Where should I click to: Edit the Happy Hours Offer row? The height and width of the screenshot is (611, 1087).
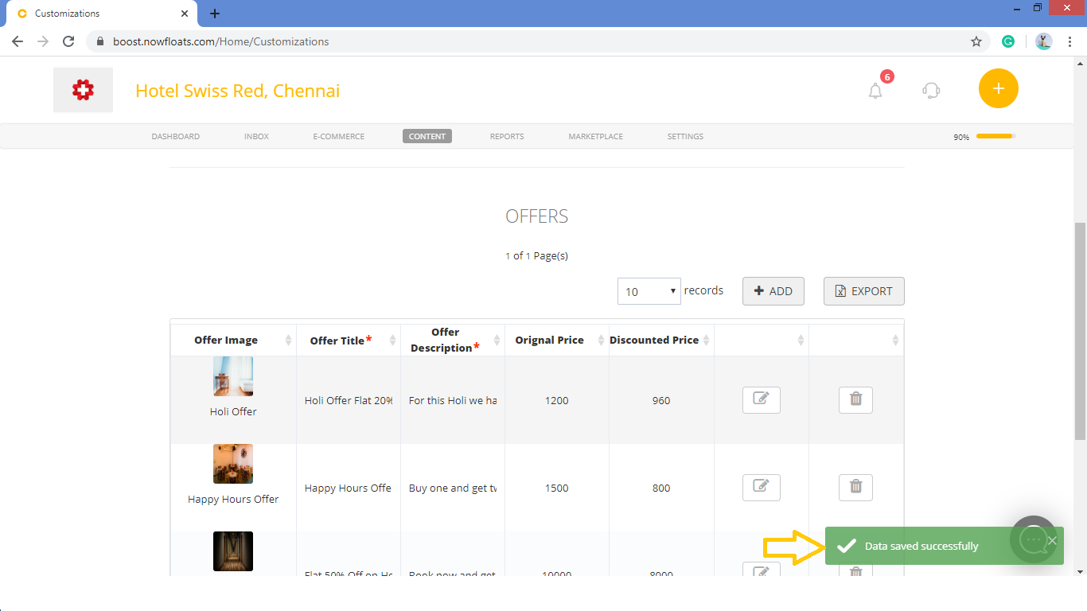point(762,488)
